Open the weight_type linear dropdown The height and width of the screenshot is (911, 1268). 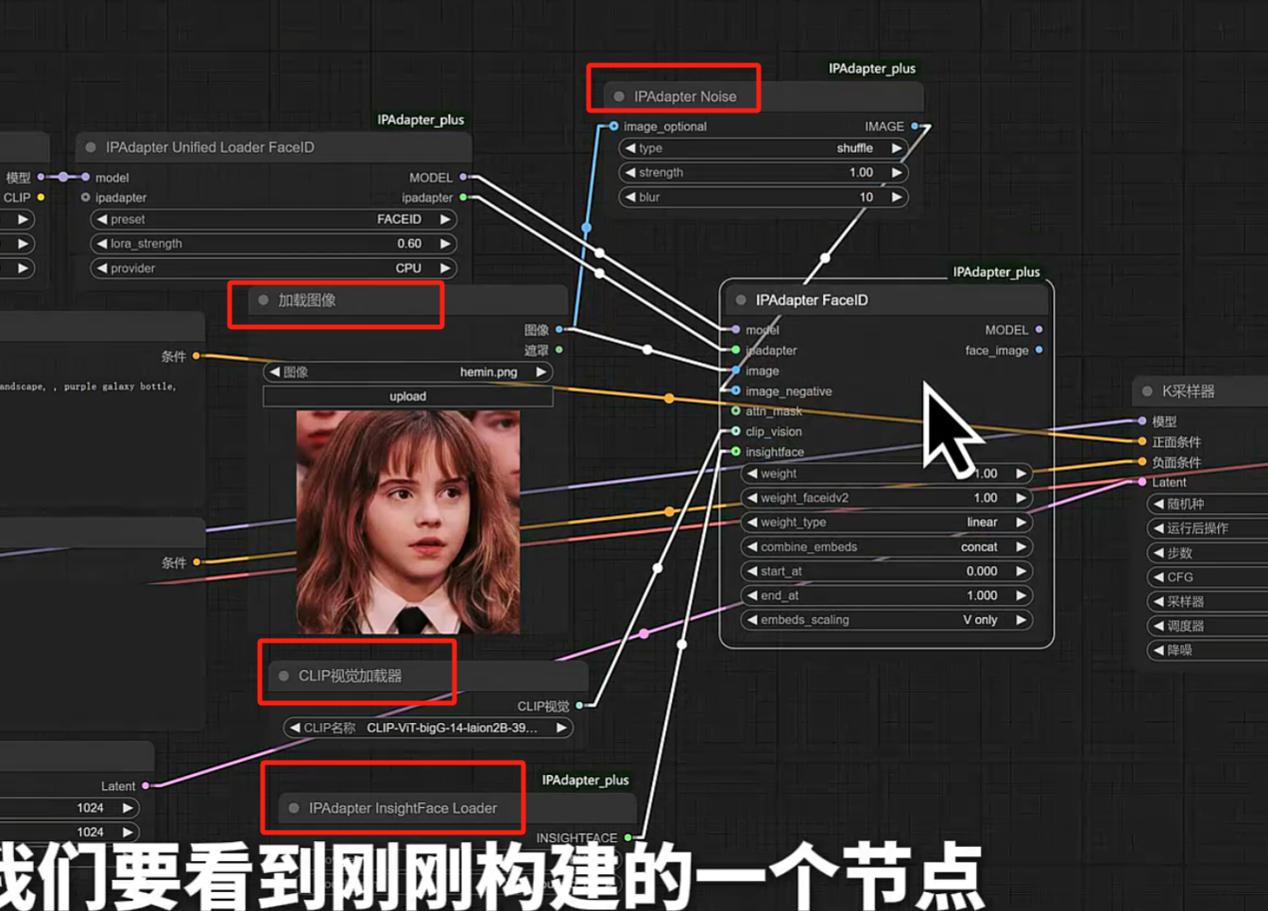(885, 523)
